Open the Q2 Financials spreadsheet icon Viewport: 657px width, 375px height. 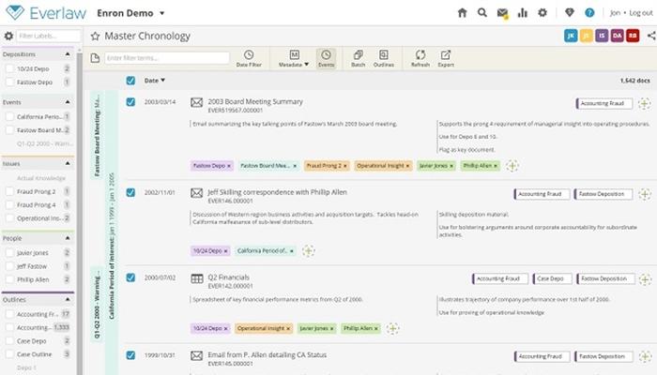(197, 278)
